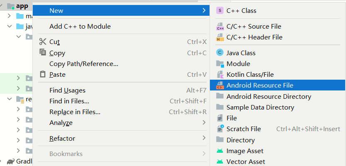
Task: Choose Find in Files... from context menu
Action: click(69, 101)
